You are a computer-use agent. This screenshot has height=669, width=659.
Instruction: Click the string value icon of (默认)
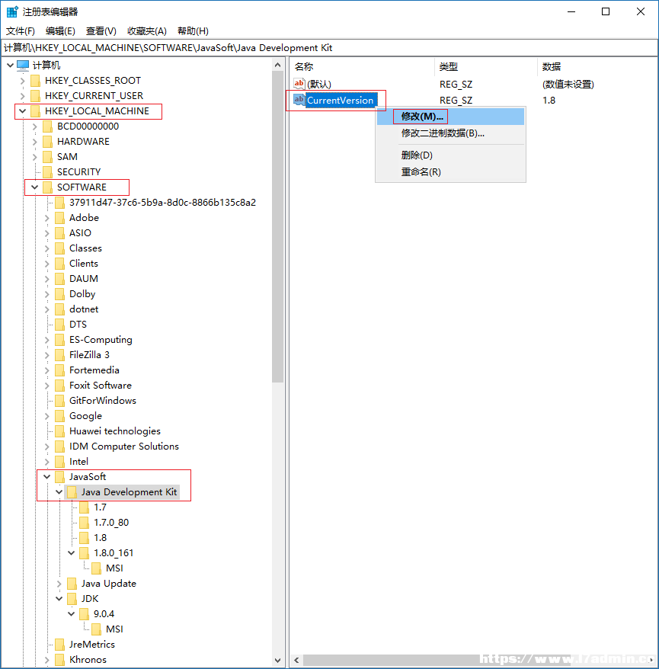click(x=299, y=84)
